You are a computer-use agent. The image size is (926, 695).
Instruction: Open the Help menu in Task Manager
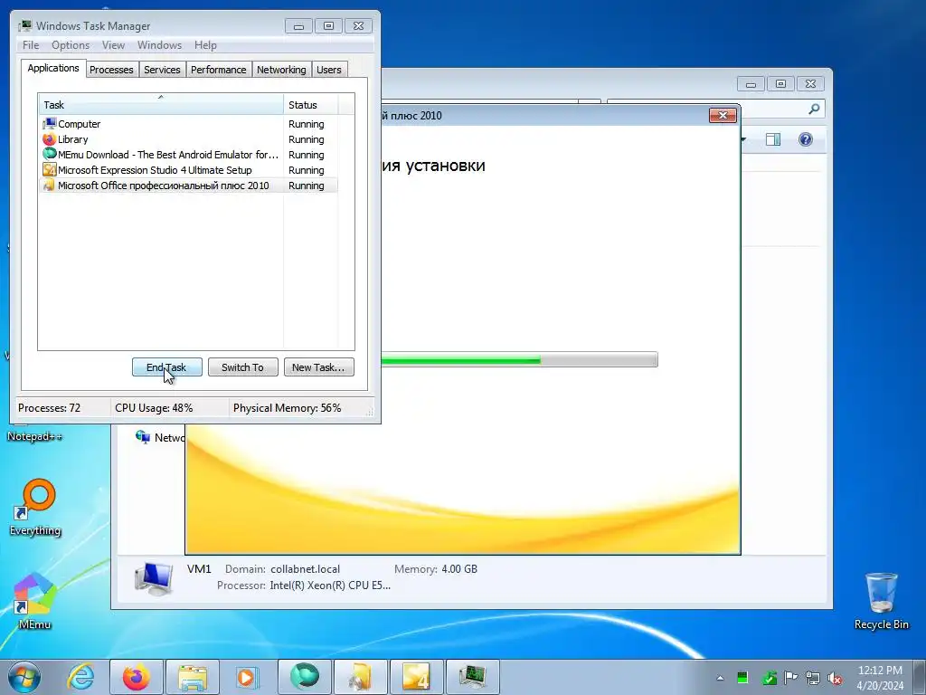(x=205, y=45)
